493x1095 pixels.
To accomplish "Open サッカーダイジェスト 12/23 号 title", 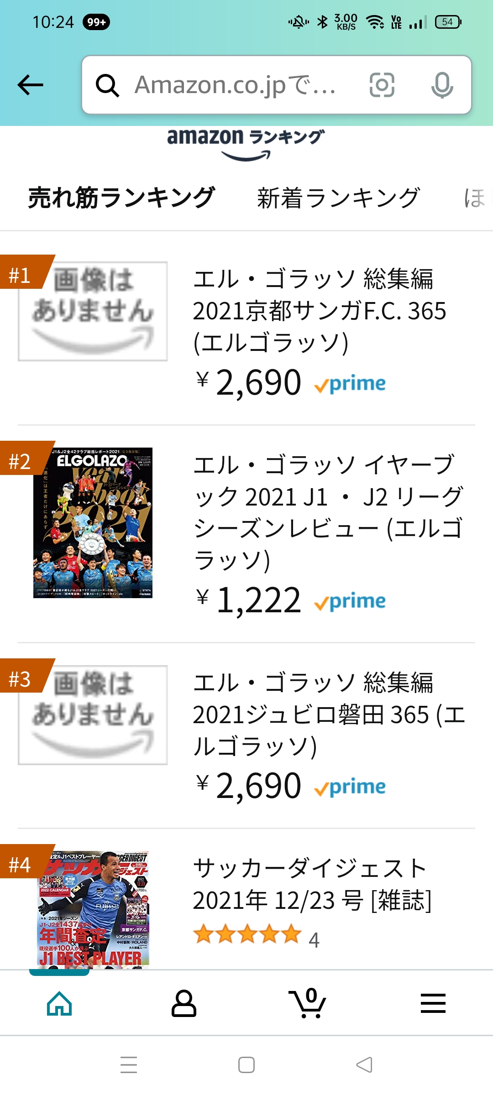I will click(x=311, y=884).
